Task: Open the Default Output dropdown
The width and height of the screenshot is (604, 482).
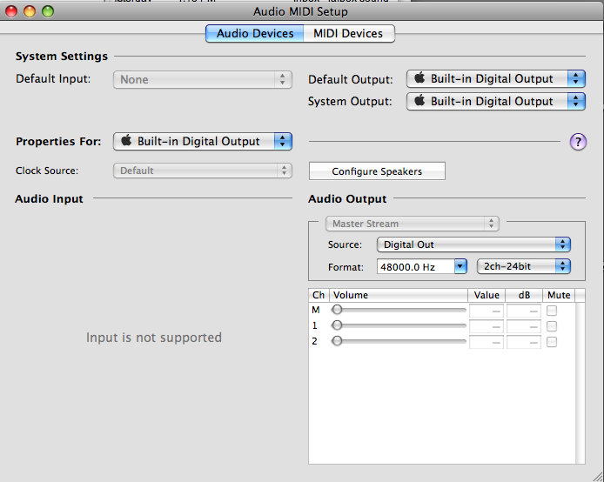Action: (496, 79)
